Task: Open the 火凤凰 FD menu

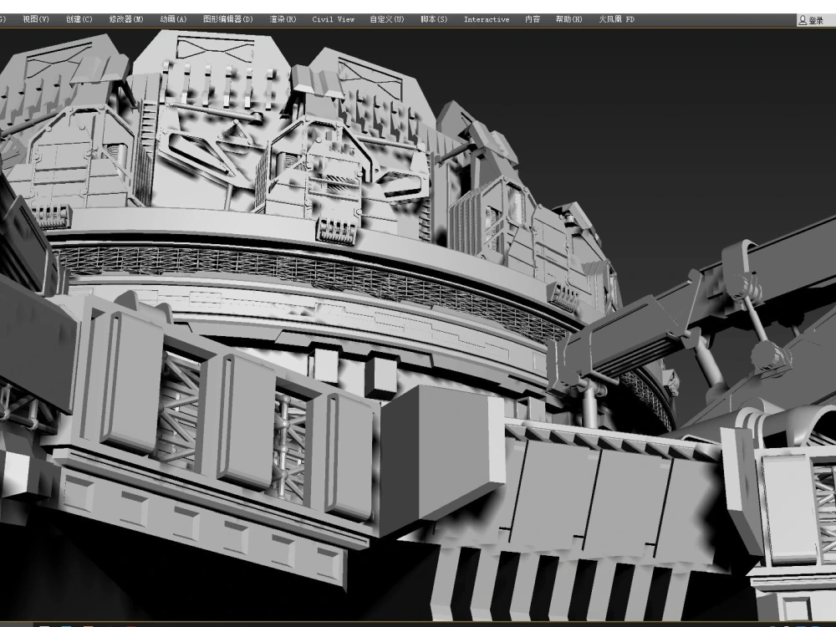Action: [x=617, y=19]
